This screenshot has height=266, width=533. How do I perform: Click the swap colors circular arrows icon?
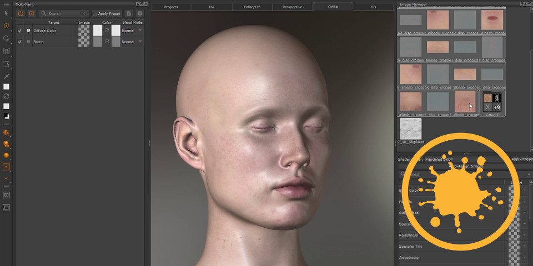[6, 96]
